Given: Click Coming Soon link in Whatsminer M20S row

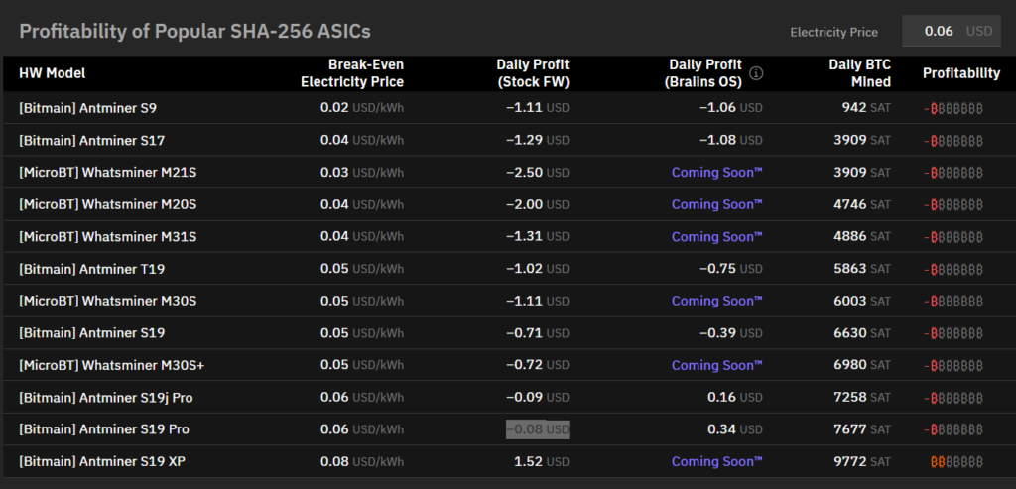Looking at the screenshot, I should coord(717,204).
